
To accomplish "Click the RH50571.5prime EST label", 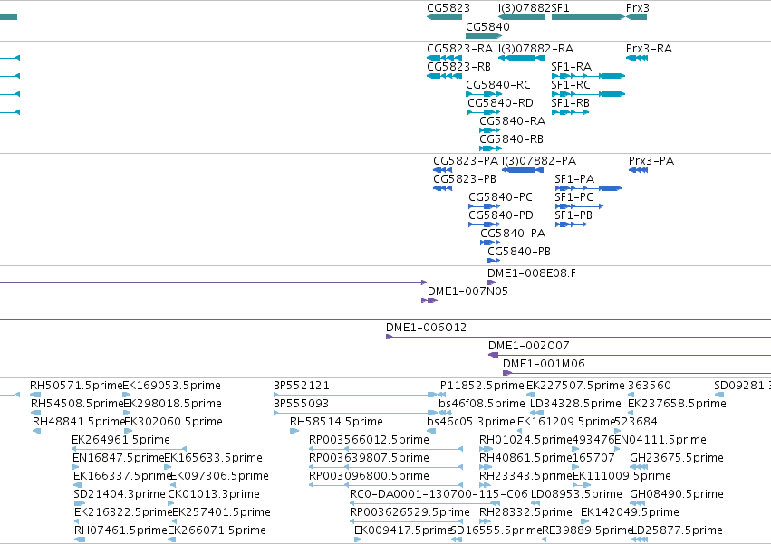I will click(76, 386).
